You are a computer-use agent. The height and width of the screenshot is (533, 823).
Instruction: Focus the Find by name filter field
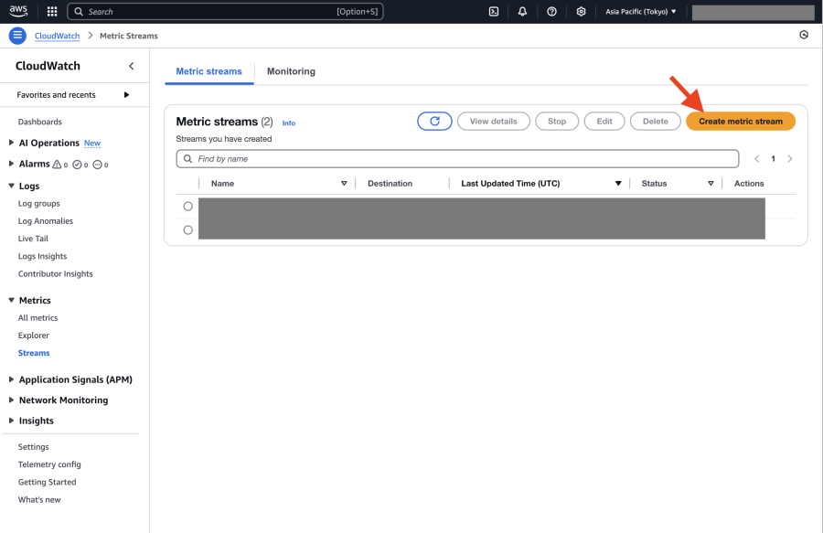coord(457,158)
